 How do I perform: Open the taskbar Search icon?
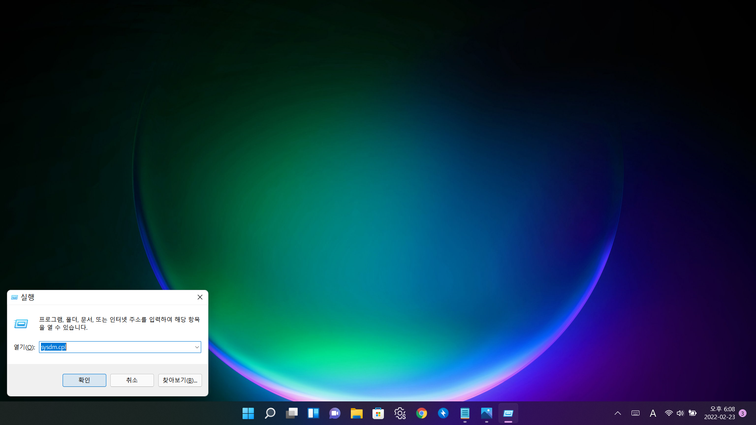tap(270, 413)
